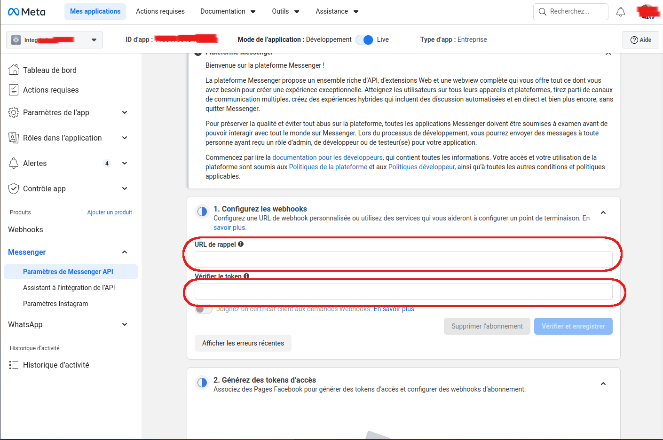This screenshot has width=663, height=440.
Task: Click the app selector atom icon
Action: pos(16,40)
